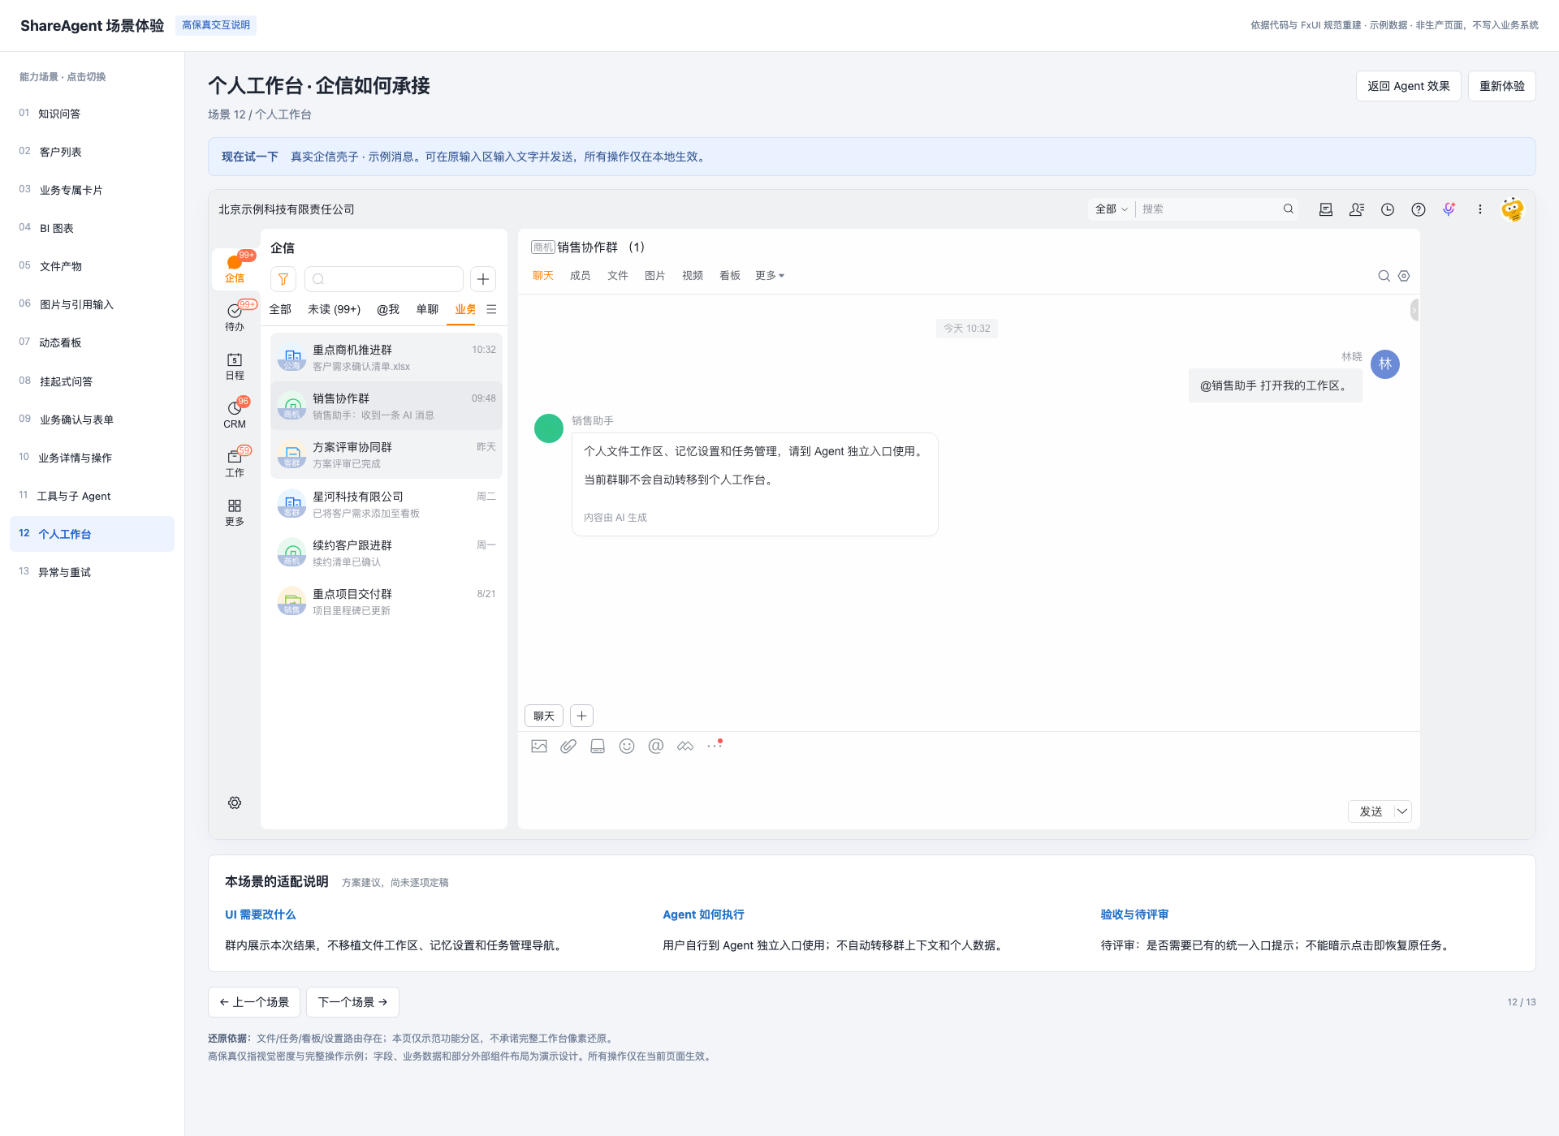The image size is (1559, 1136).
Task: Click the 聊天 chip above input toolbar
Action: 544,716
